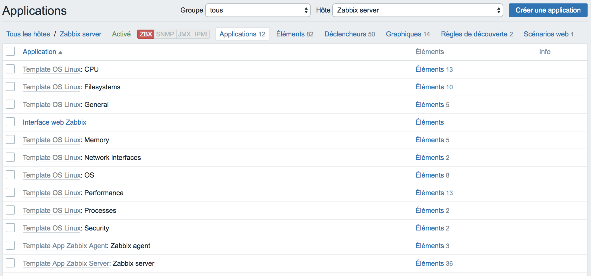591x276 pixels.
Task: Open Scénarios web 1 tab
Action: click(x=549, y=34)
